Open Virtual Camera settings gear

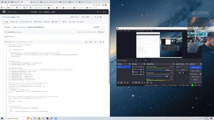coord(200,74)
